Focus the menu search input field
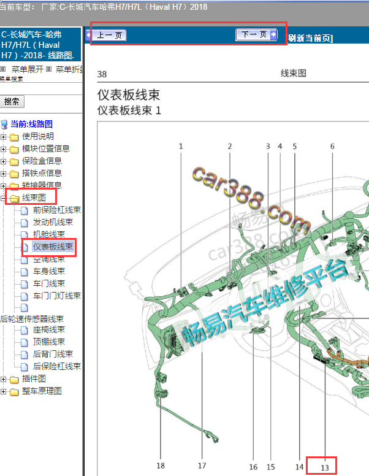This screenshot has width=369, height=476. pyautogui.click(x=41, y=89)
